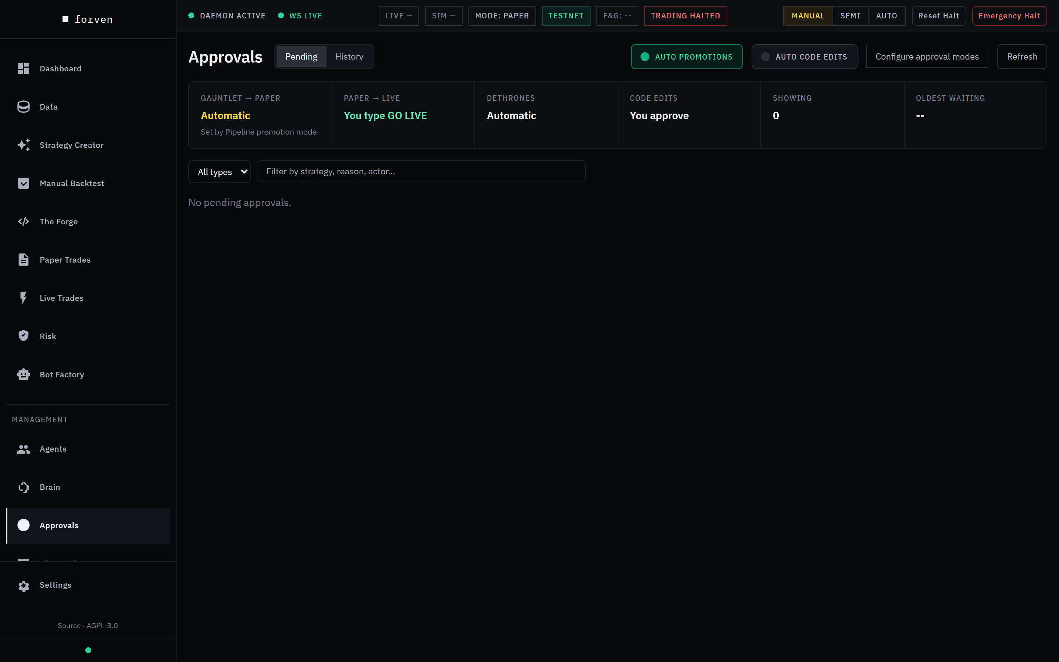The height and width of the screenshot is (662, 1059).
Task: Switch to the Pending tab
Action: (x=301, y=57)
